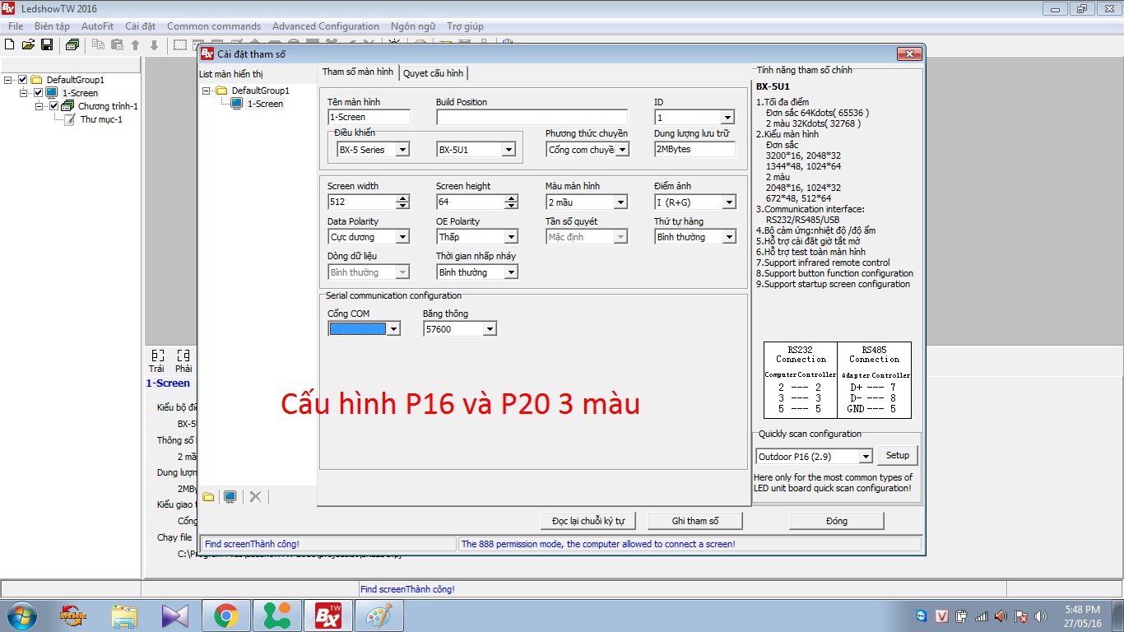Switch to the Quyet cấu hình tab
This screenshot has height=632, width=1124.
point(434,72)
